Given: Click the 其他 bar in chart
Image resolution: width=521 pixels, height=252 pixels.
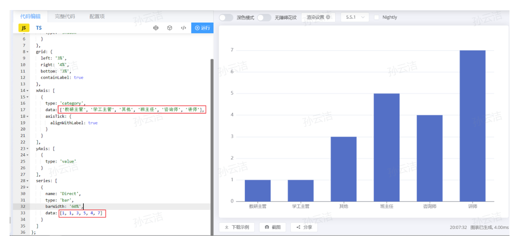Looking at the screenshot, I should tap(343, 169).
